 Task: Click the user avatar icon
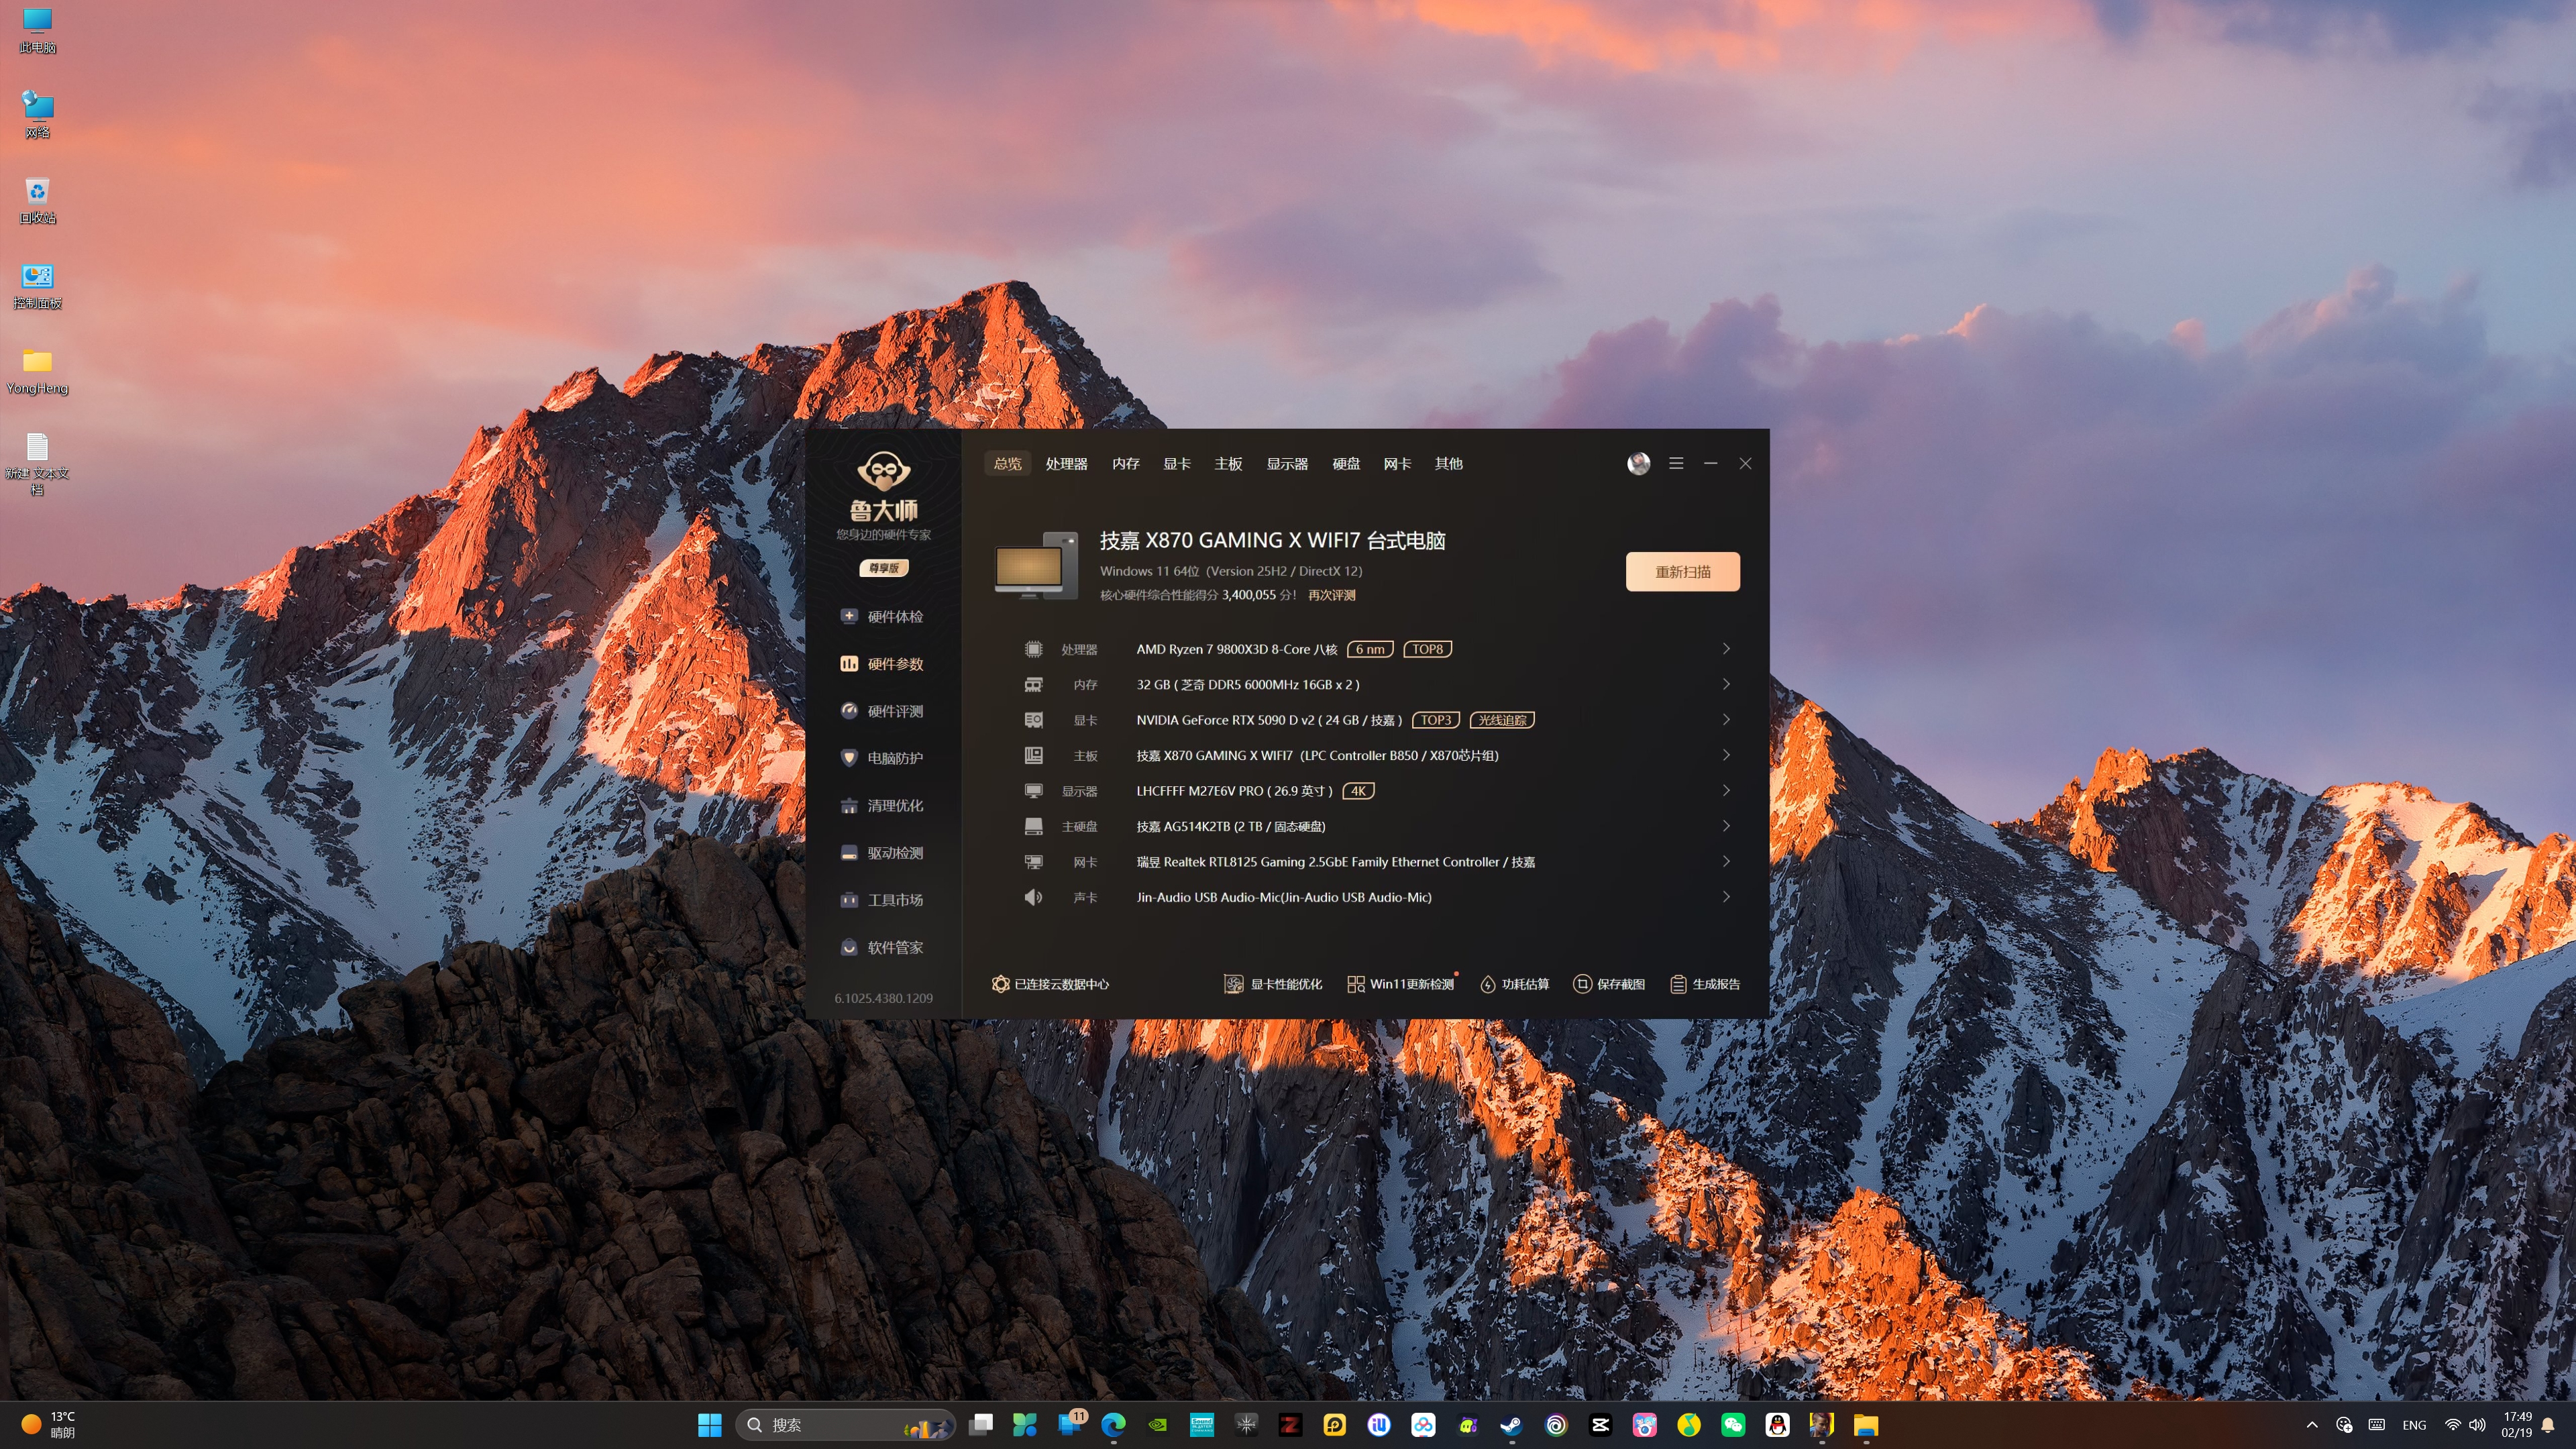[x=1638, y=464]
